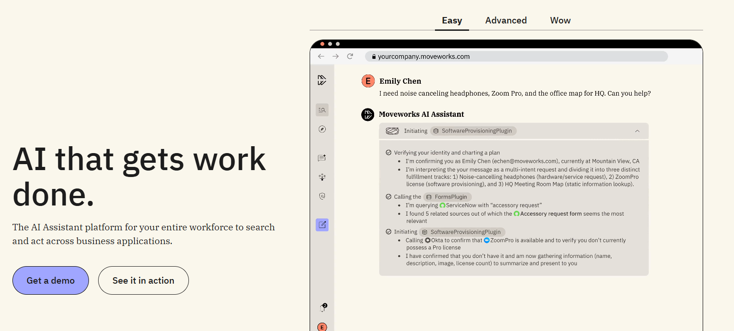Open notifications icon with badge 2
The image size is (734, 331).
coord(323,308)
